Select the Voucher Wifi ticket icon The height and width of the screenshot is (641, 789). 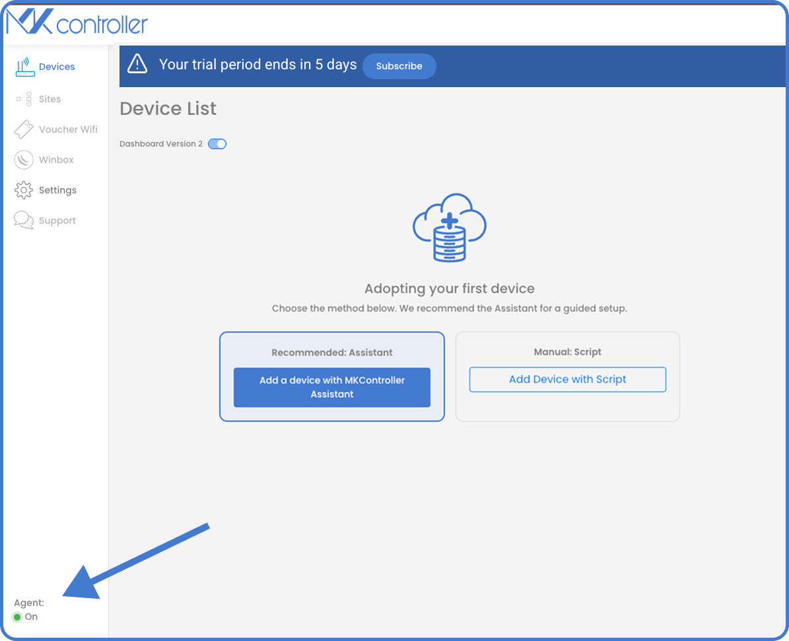pos(24,129)
